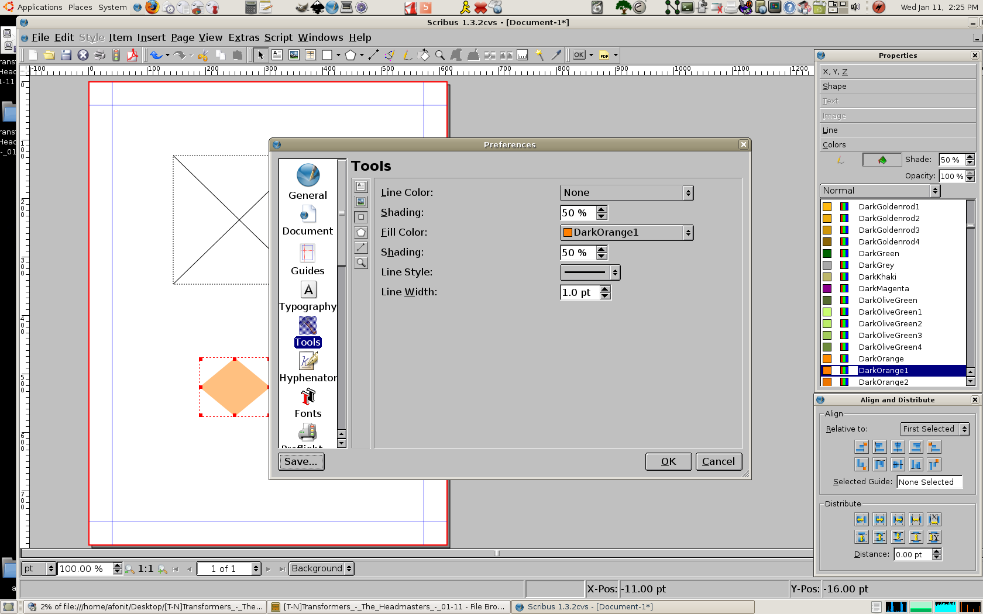The image size is (983, 614).
Task: Click Save as PDF toolbar icon
Action: point(133,55)
